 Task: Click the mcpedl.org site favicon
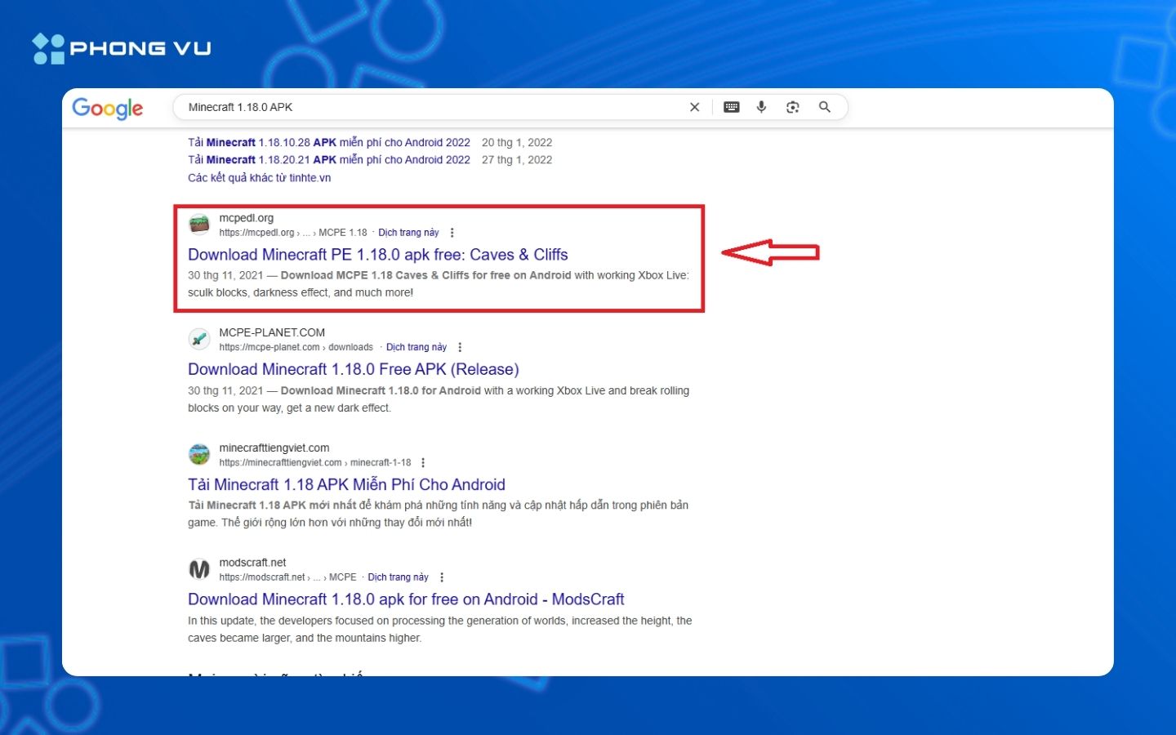coord(199,225)
